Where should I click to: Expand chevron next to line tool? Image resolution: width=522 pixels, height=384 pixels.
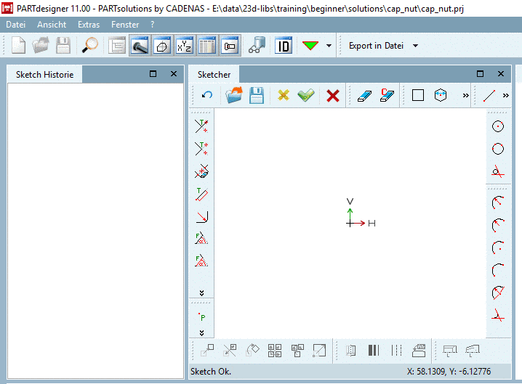[x=506, y=96]
